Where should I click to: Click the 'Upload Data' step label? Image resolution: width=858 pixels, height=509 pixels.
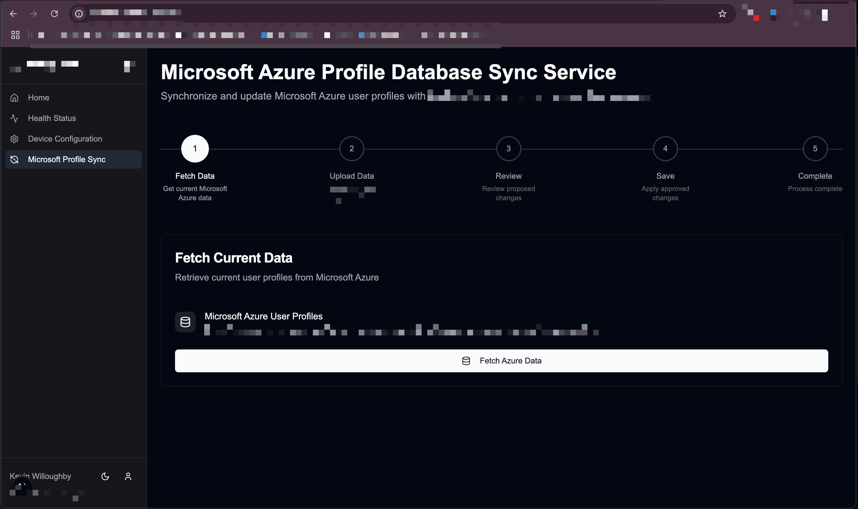coord(352,176)
